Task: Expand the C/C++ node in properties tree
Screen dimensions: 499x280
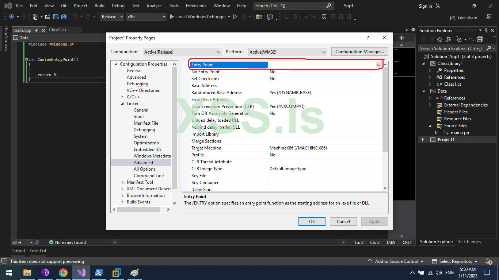Action: pos(123,97)
